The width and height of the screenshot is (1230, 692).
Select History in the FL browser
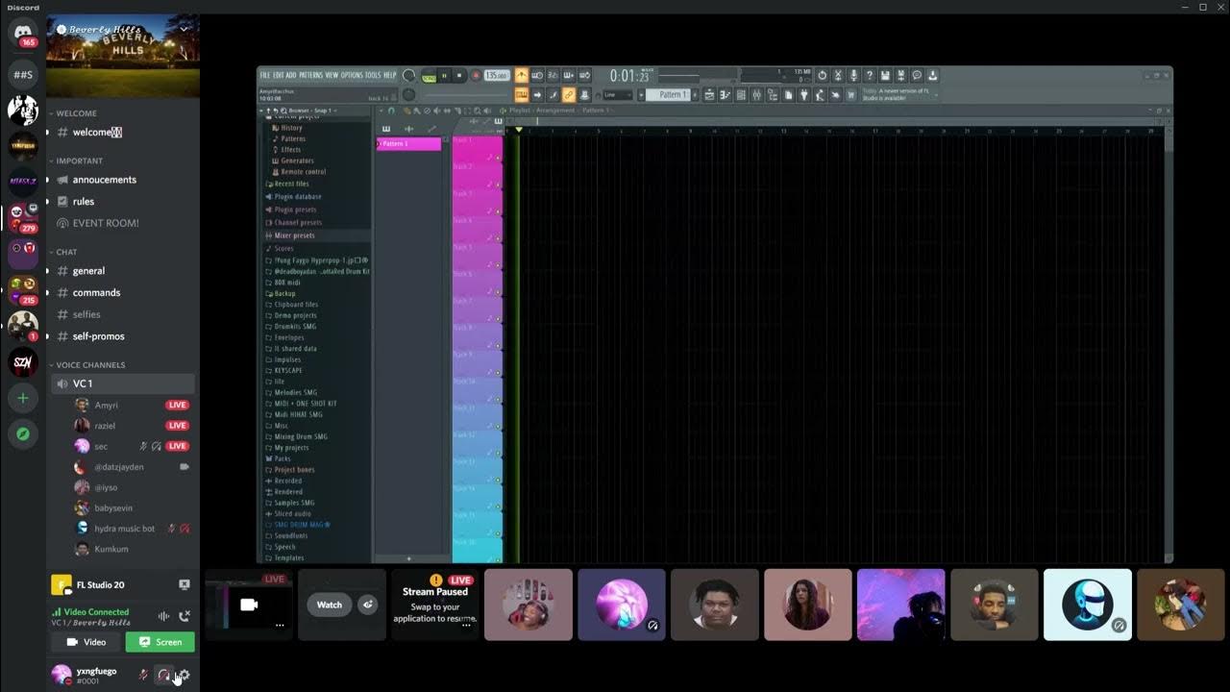tap(291, 128)
